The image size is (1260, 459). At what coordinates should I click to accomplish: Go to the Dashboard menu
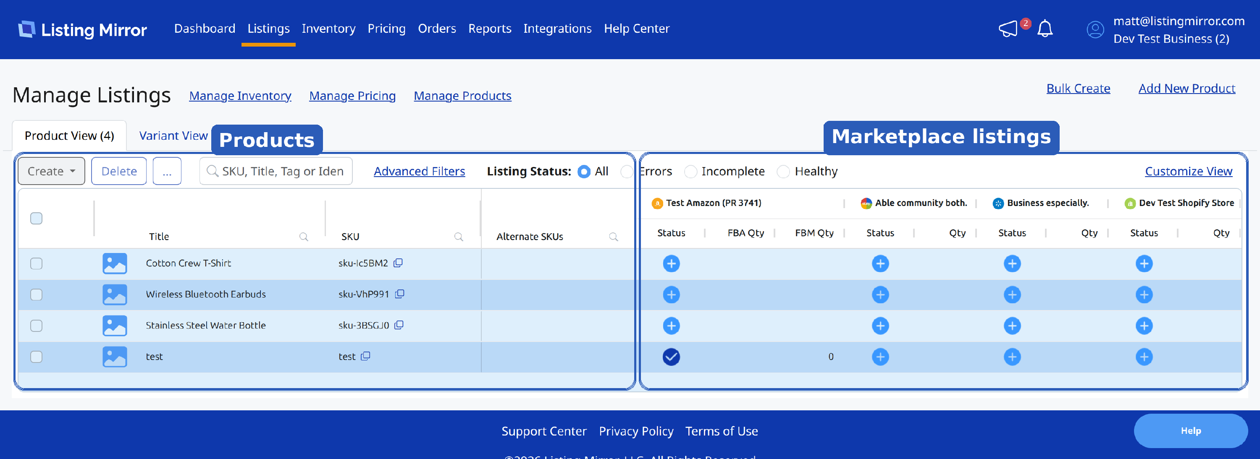[x=205, y=29]
